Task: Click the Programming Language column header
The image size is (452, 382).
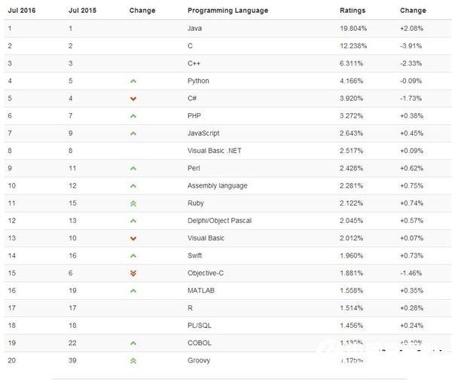Action: point(227,11)
